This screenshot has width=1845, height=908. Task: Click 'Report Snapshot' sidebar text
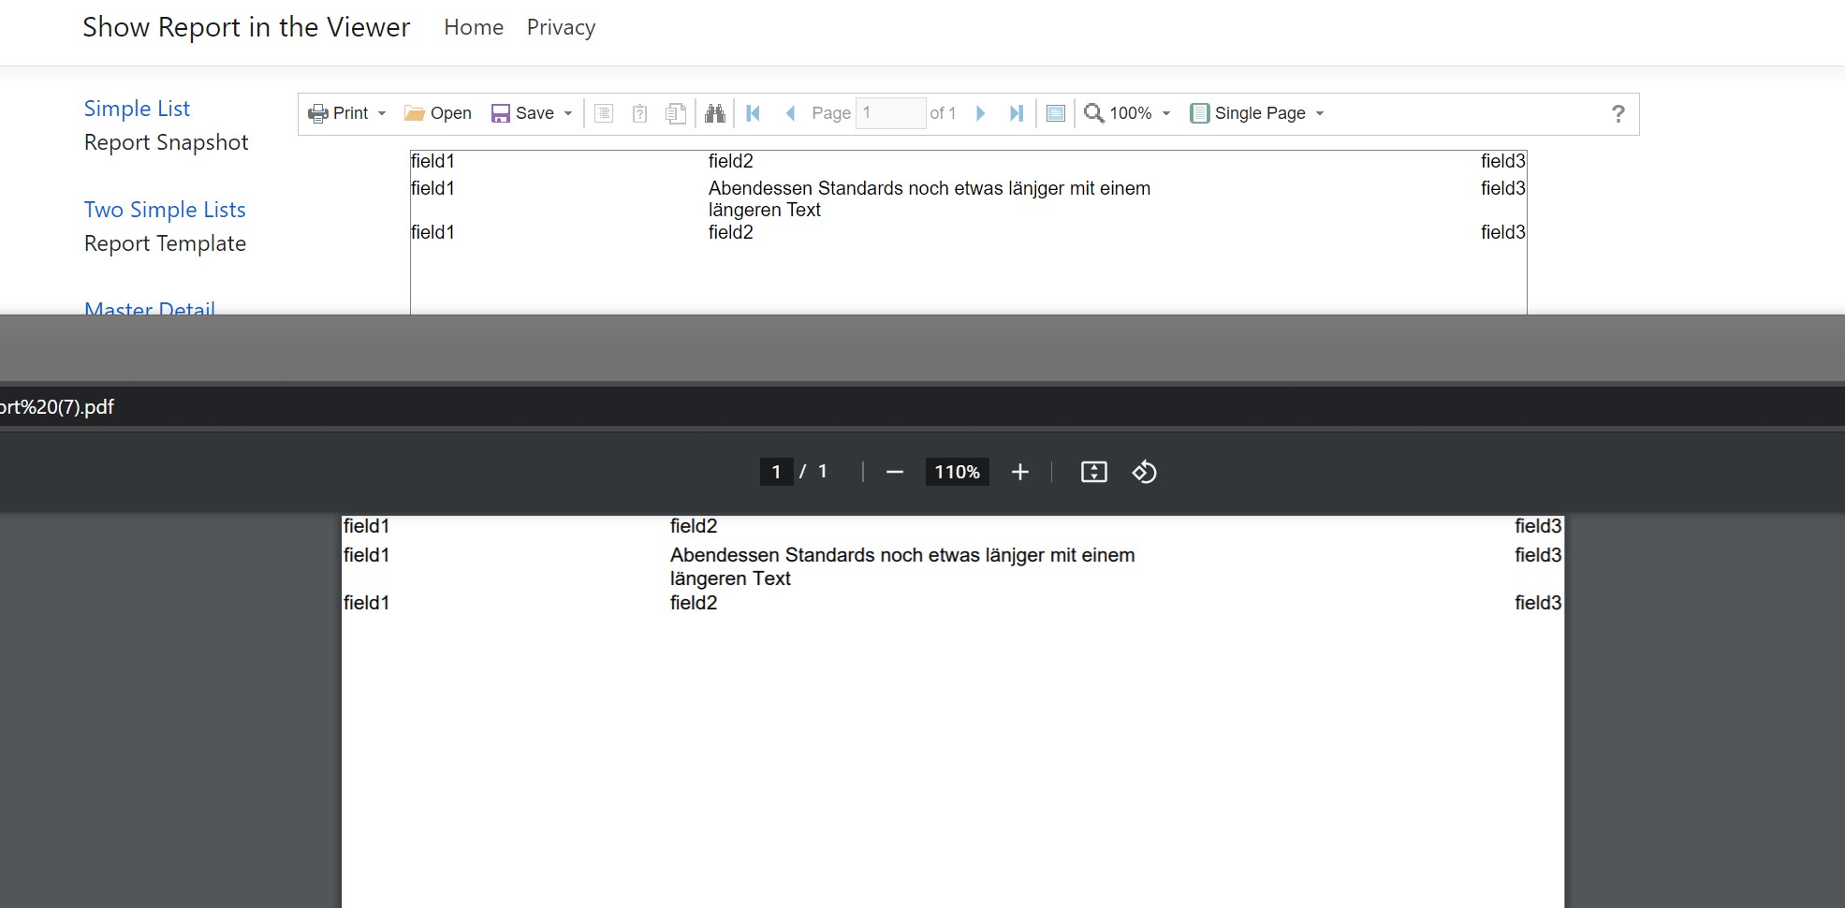tap(167, 142)
